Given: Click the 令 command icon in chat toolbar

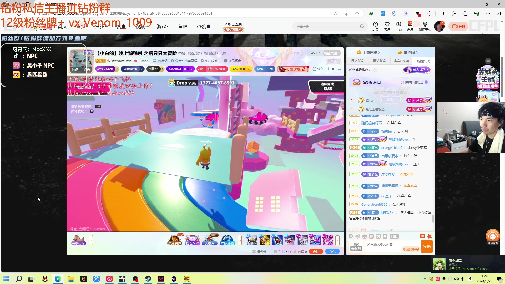Looking at the screenshot, I should [385, 236].
